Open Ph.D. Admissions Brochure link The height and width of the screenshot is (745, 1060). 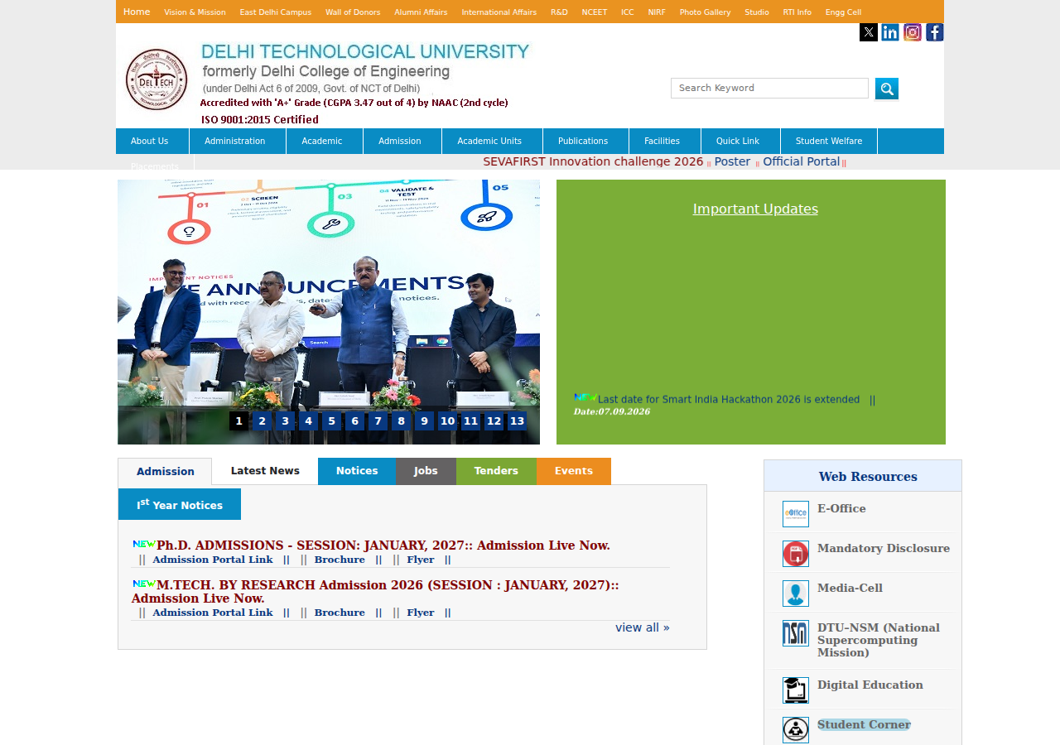340,560
